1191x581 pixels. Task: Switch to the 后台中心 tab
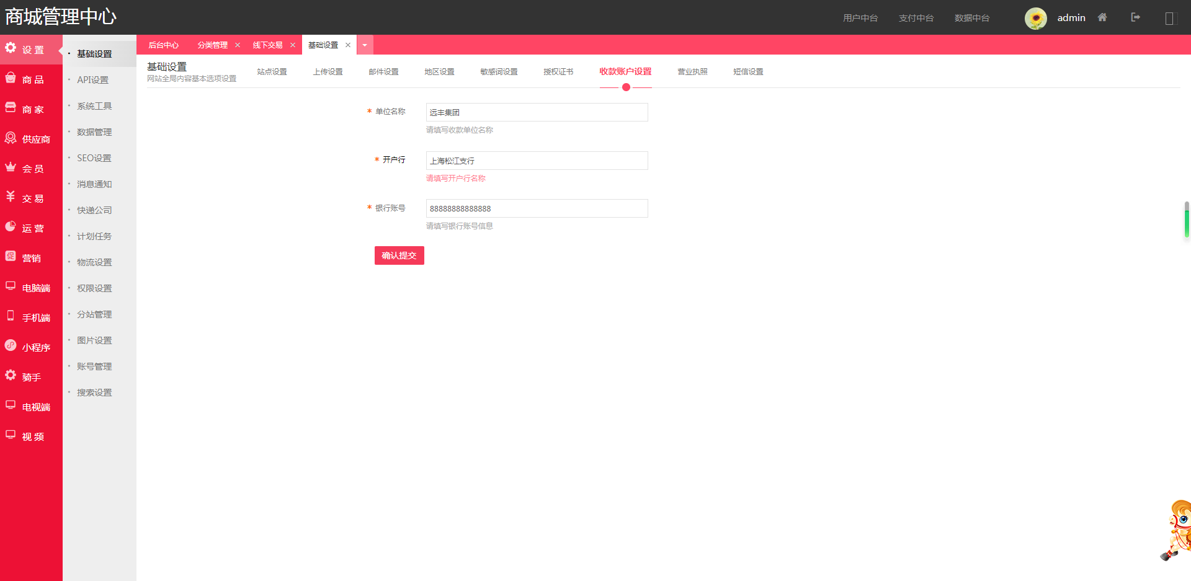coord(164,45)
